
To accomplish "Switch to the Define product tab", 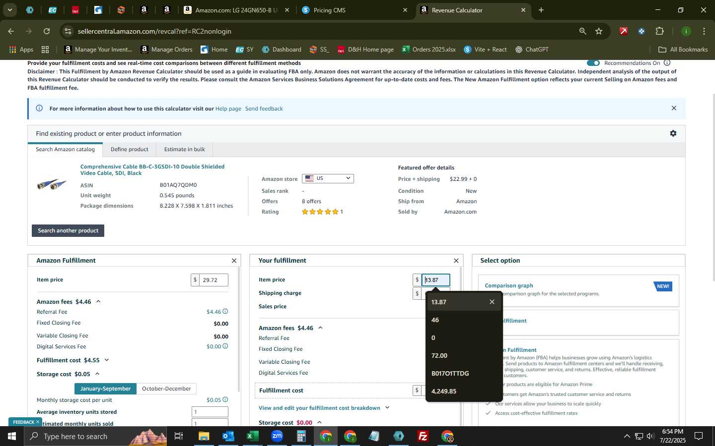I will pyautogui.click(x=129, y=149).
